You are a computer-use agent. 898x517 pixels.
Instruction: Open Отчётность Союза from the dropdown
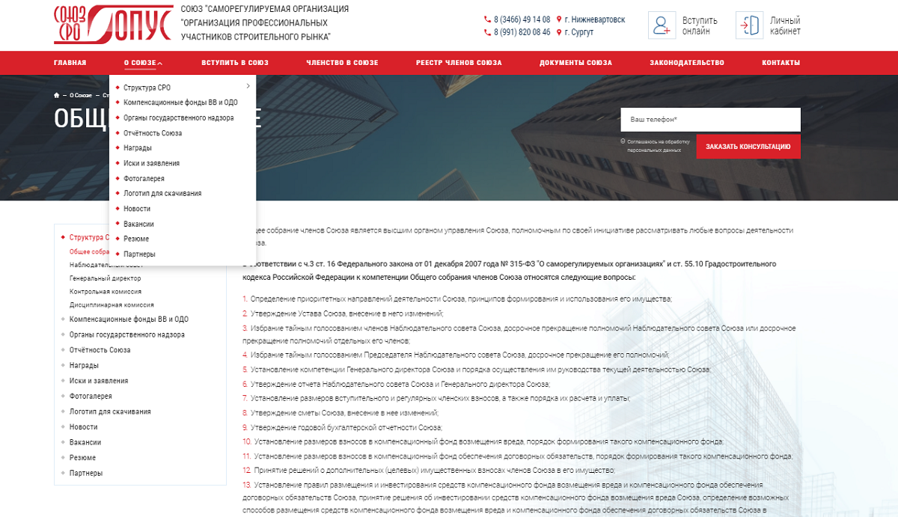[x=153, y=133]
